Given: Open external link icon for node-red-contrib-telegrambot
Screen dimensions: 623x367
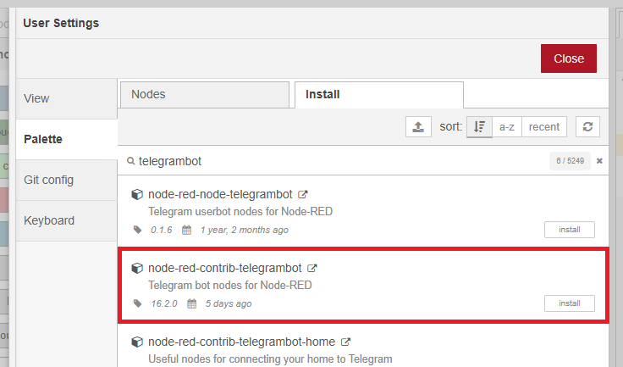Looking at the screenshot, I should (312, 268).
